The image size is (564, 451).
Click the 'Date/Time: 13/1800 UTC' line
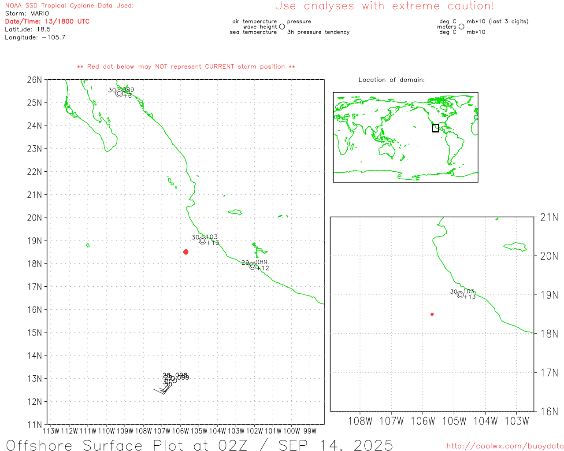47,22
